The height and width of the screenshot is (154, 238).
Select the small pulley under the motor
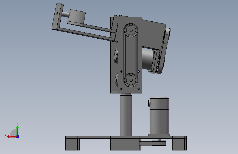pyautogui.click(x=159, y=143)
